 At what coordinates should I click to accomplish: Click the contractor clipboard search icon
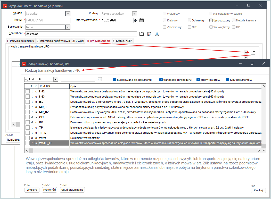pos(149,34)
